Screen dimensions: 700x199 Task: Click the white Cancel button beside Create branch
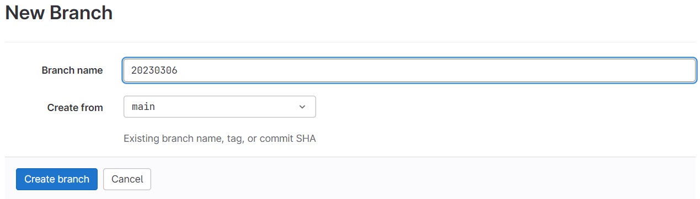[127, 179]
